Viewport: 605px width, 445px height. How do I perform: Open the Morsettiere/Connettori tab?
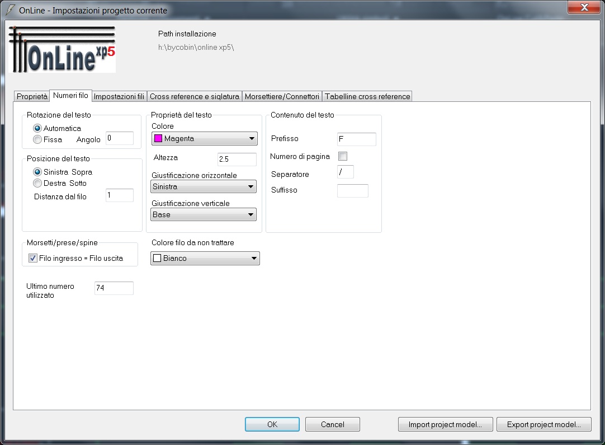(x=282, y=96)
